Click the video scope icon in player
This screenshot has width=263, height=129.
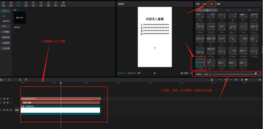[x=182, y=73]
